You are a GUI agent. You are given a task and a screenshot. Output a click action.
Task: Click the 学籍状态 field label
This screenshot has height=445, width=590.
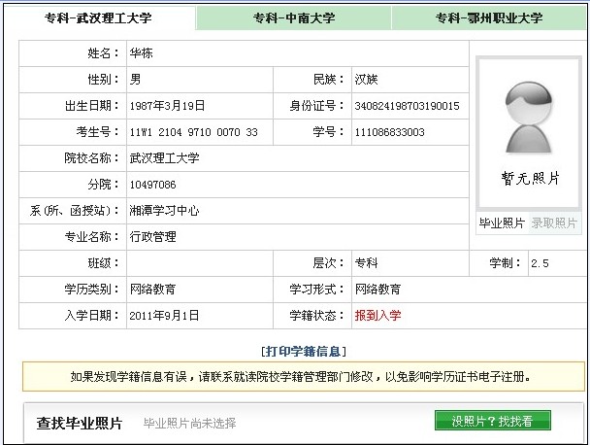point(316,316)
